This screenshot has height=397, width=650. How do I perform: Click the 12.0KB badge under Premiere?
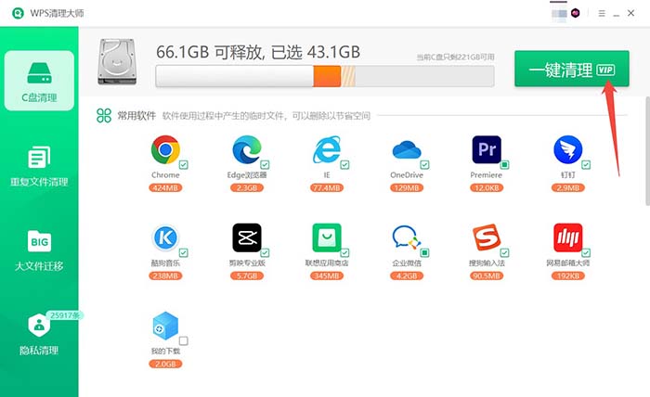pyautogui.click(x=487, y=188)
